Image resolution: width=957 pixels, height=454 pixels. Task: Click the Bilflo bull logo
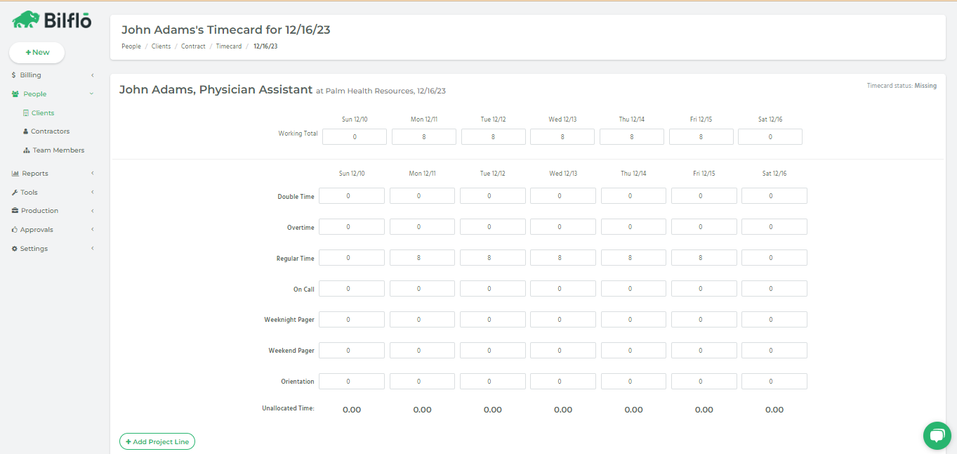26,20
